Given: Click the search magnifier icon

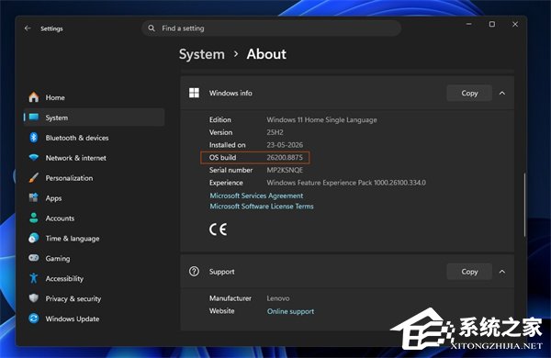Looking at the screenshot, I should point(152,28).
